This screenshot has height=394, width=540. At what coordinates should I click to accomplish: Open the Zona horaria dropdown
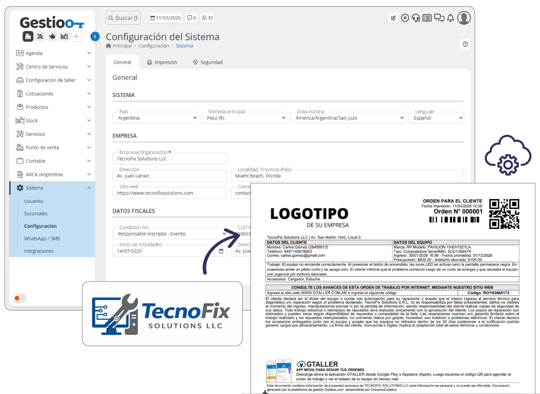[x=347, y=118]
